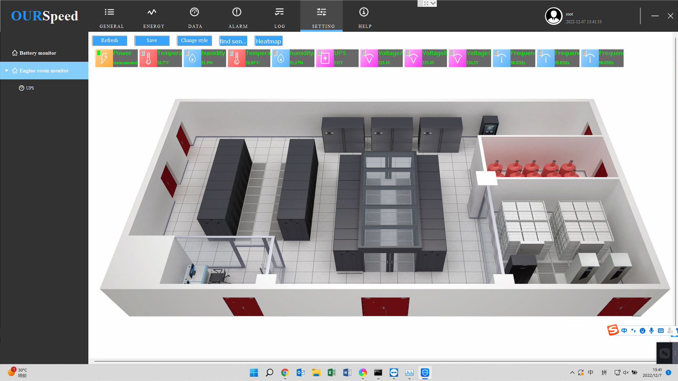This screenshot has height=381, width=678.
Task: Click the UPS 231V battery icon
Action: coord(325,58)
